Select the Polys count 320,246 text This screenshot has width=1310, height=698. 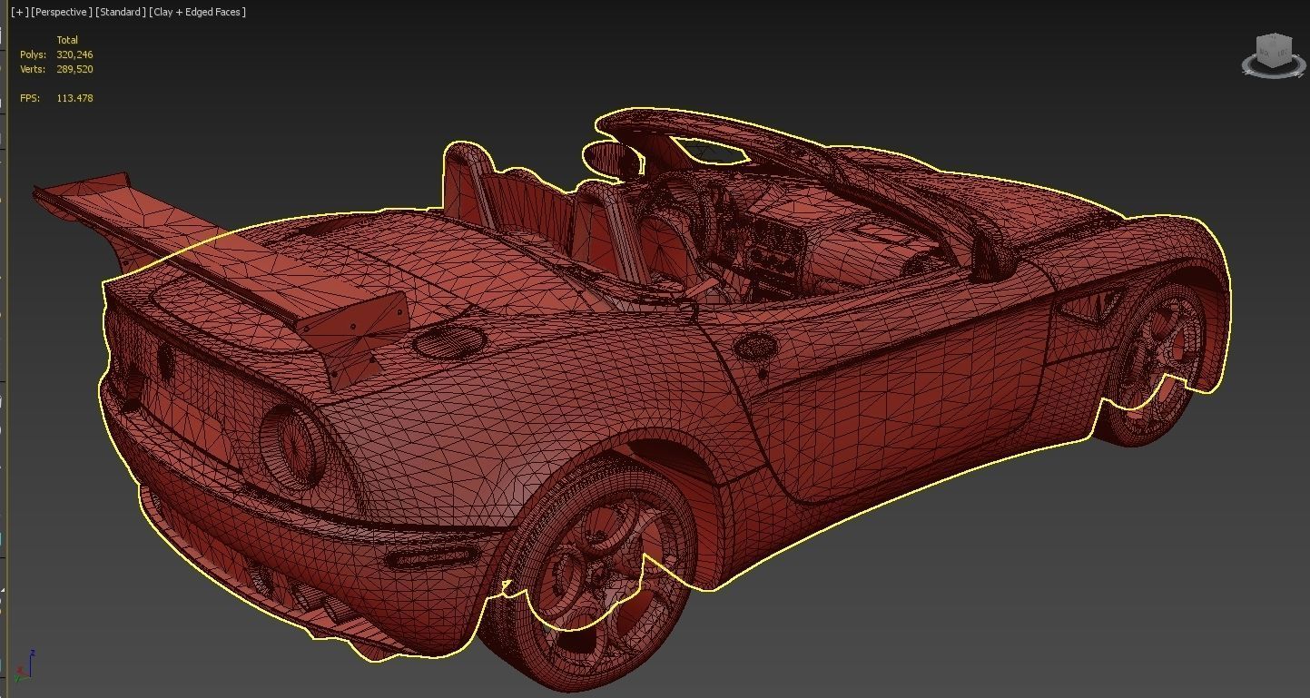[74, 54]
